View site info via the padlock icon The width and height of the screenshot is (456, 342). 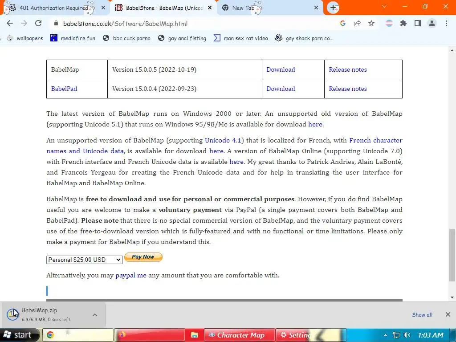(57, 24)
